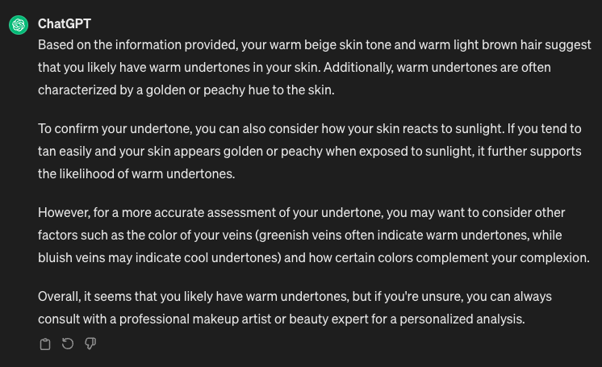Click the paragraph starting "However, for a more accurate"
The height and width of the screenshot is (367, 602).
[315, 235]
